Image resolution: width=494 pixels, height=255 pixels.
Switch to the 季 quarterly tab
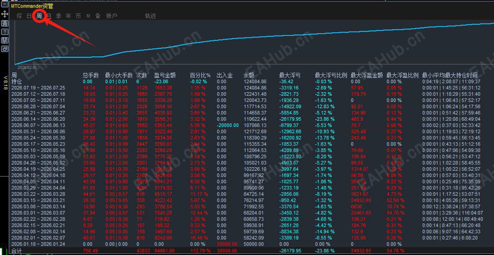point(59,16)
